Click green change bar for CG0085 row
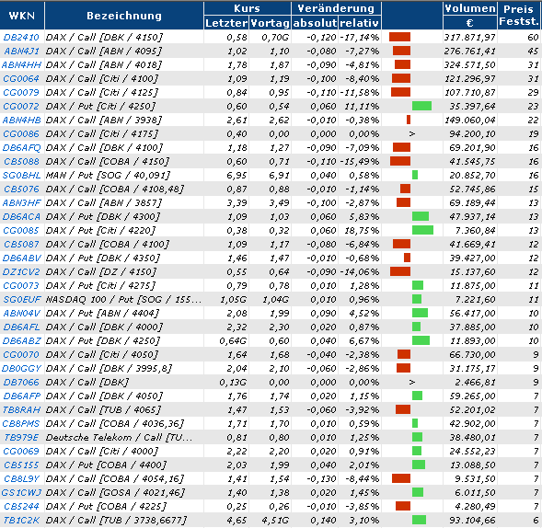Screen dimensions: 542x528 coord(422,230)
